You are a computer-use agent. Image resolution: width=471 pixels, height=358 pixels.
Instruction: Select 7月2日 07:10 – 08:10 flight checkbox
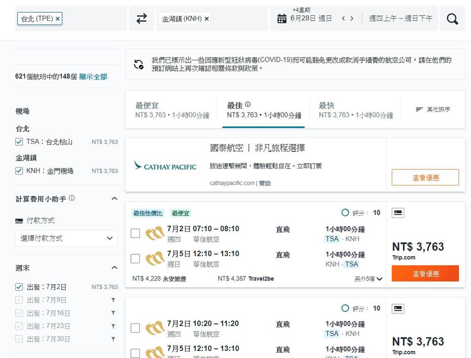[135, 233]
